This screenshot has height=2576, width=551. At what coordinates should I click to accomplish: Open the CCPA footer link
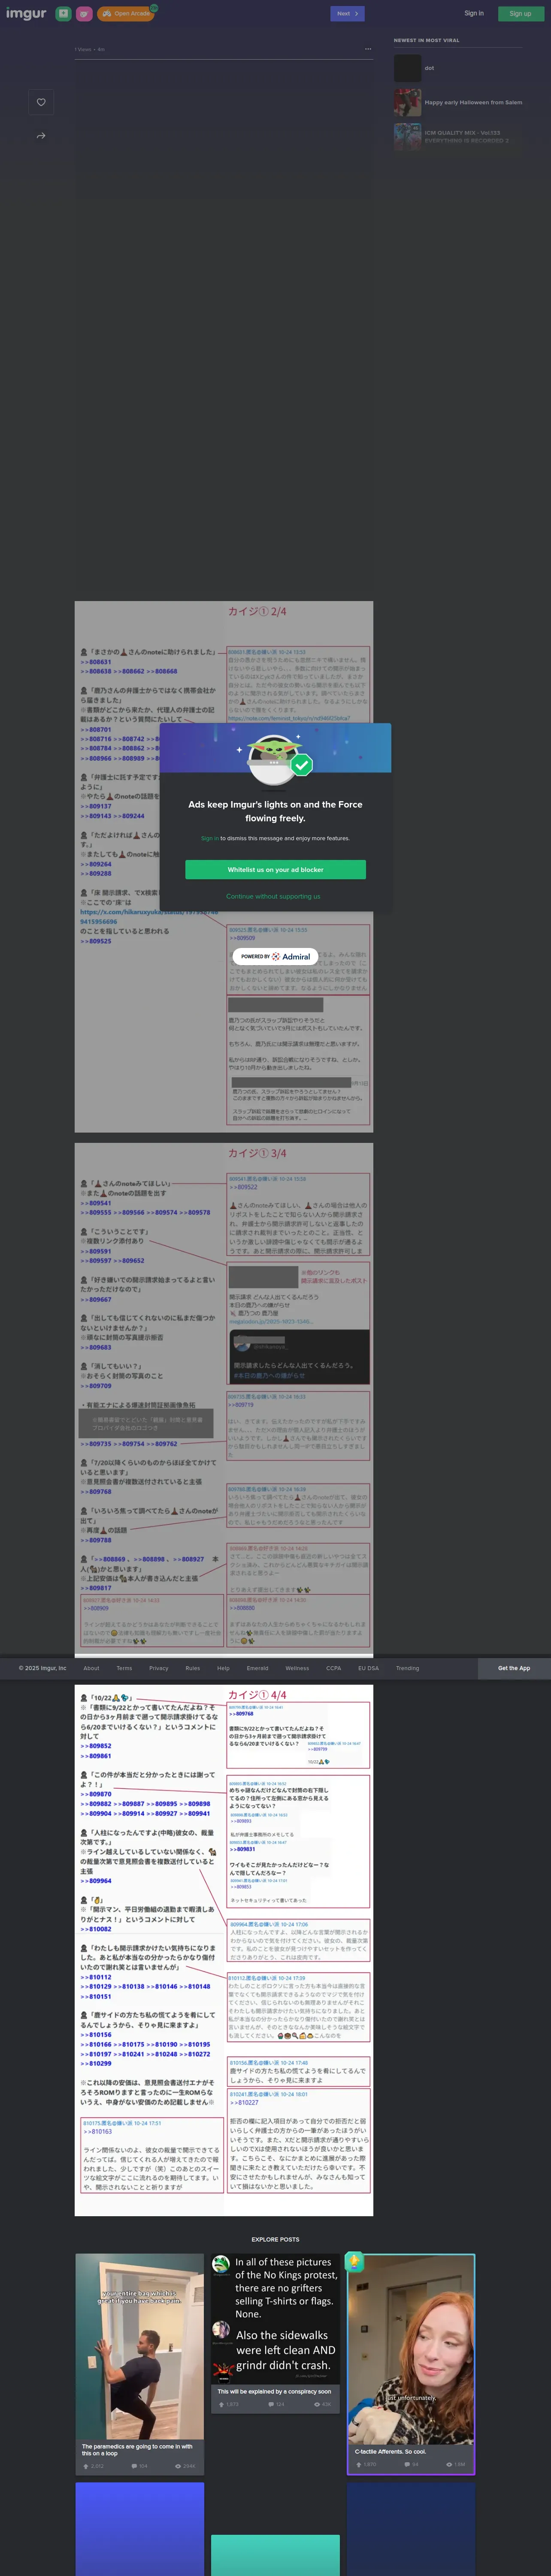click(x=334, y=1668)
